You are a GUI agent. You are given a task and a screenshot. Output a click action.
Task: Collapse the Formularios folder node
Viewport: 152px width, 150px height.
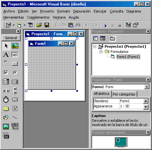[x=101, y=52]
